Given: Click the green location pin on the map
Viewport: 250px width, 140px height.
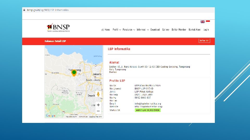Looking at the screenshot, I should (x=74, y=73).
